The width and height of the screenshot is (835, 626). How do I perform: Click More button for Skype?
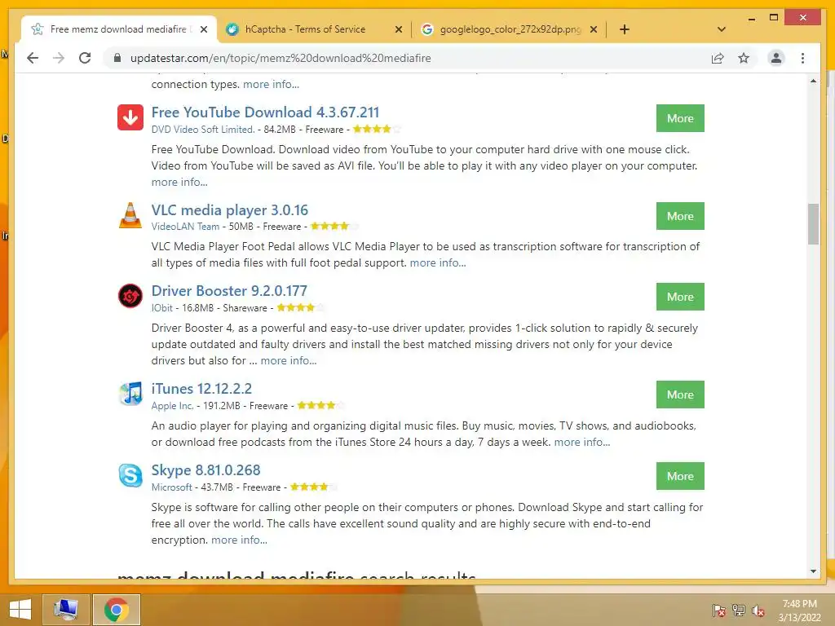(680, 476)
